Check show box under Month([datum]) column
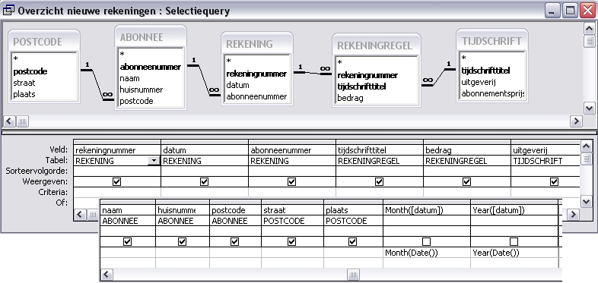 click(426, 241)
